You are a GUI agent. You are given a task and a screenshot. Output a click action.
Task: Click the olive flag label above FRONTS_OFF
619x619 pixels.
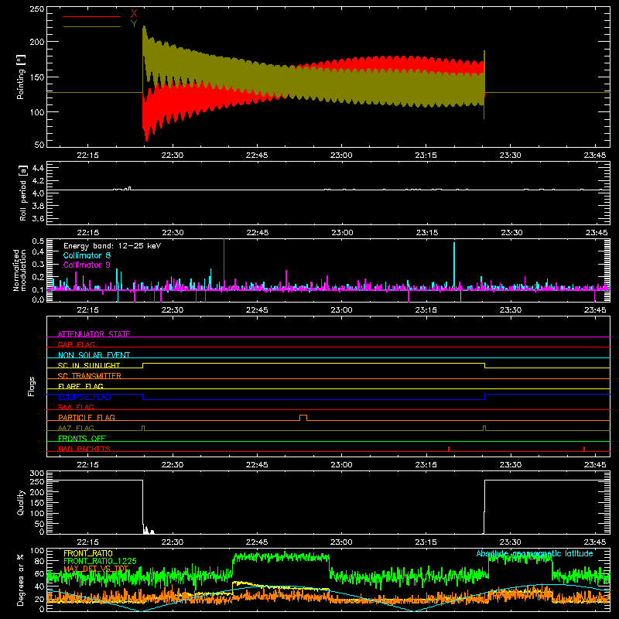tap(76, 428)
